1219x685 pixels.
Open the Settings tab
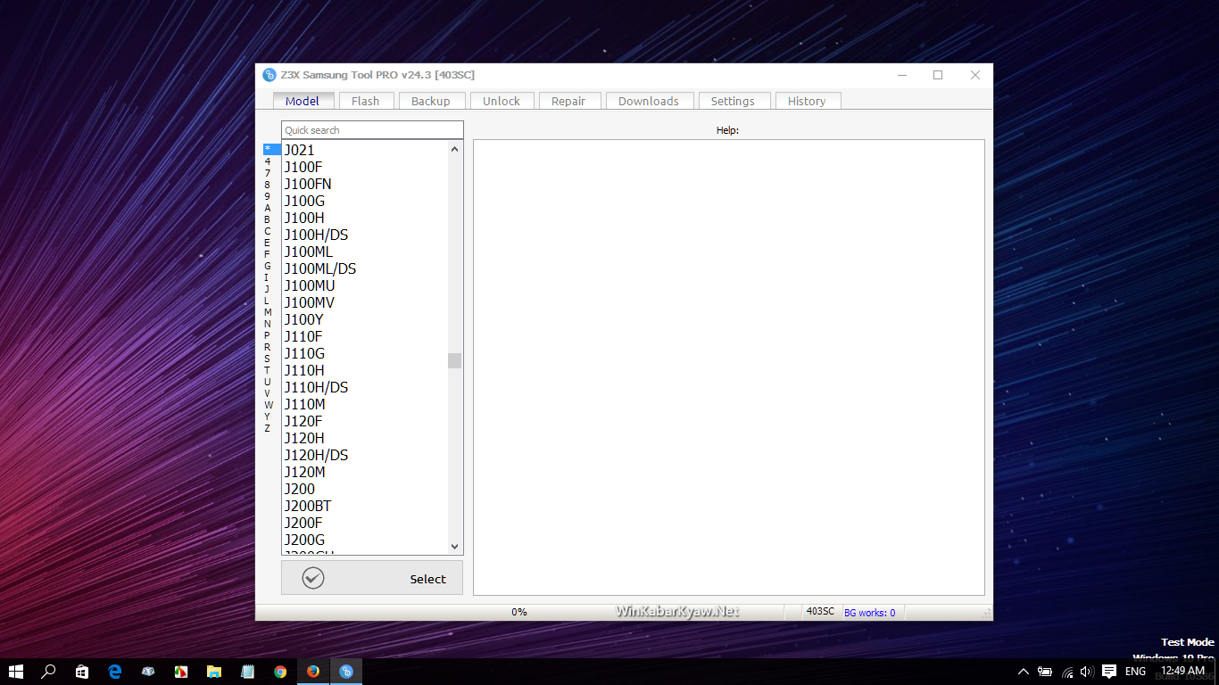pyautogui.click(x=733, y=101)
